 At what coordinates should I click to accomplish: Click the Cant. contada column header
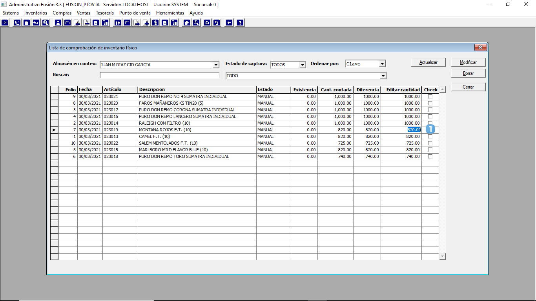(x=335, y=90)
